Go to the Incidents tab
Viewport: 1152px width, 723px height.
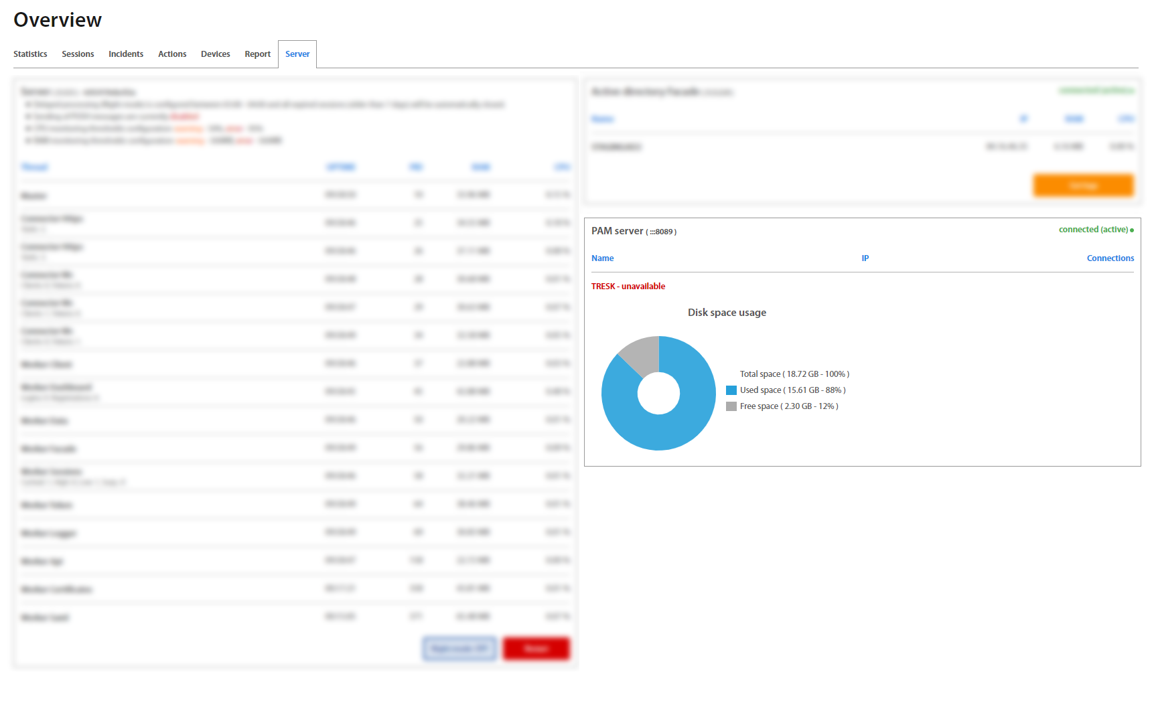(x=126, y=54)
